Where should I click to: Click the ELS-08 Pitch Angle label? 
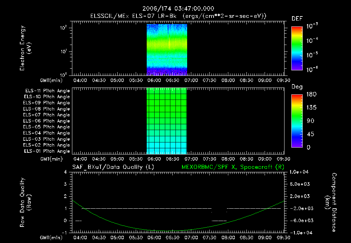46,109
